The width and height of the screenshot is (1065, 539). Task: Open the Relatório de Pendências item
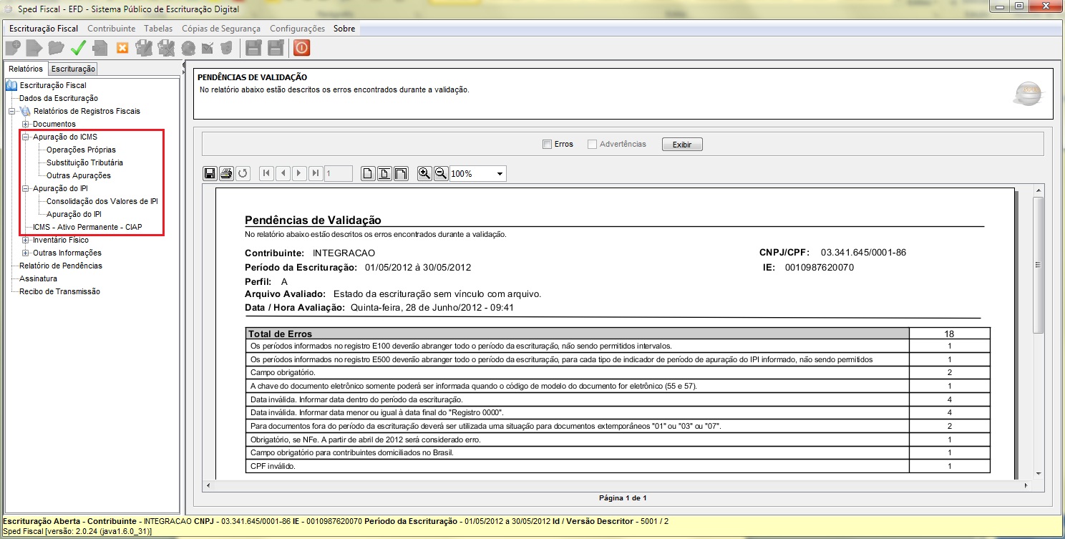[x=60, y=266]
